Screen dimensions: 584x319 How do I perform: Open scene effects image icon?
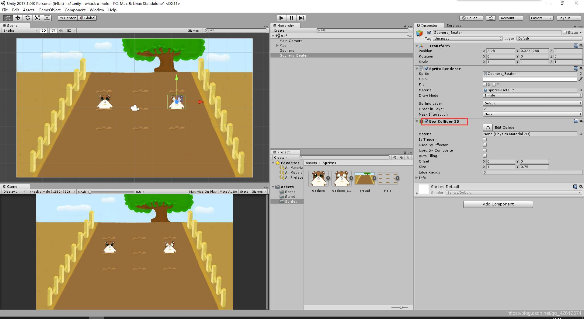(70, 30)
